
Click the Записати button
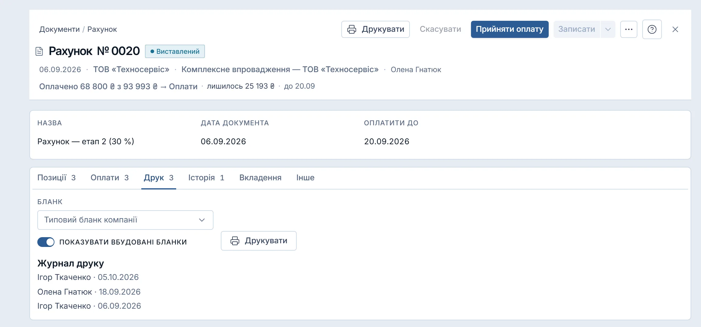[577, 29]
